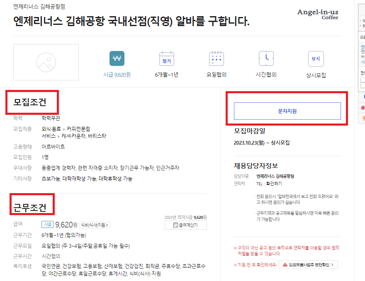Click the 모집조건 section heading

pyautogui.click(x=30, y=102)
